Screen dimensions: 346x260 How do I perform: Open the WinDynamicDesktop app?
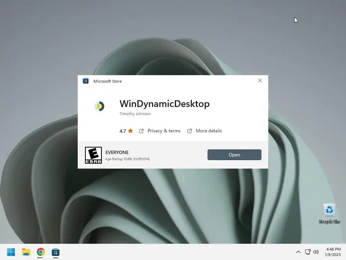pyautogui.click(x=234, y=155)
